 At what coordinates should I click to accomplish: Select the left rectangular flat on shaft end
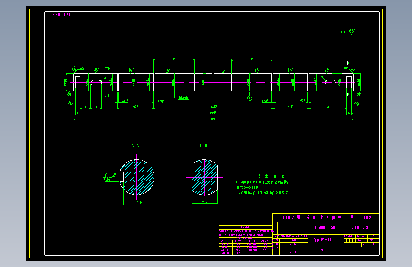coord(77,82)
